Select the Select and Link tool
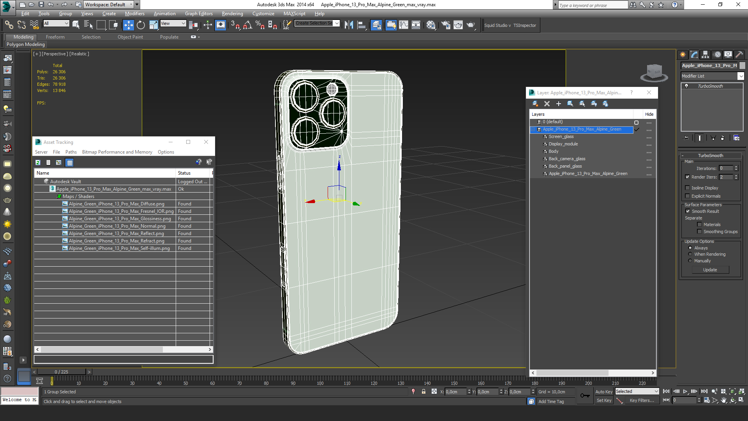Viewport: 748px width, 421px height. click(x=9, y=25)
